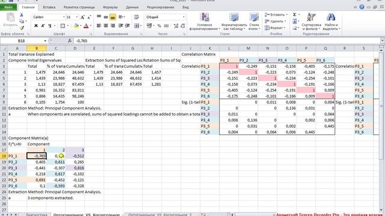Toggle align text left
Image resolution: width=385 pixels, height=216 pixels.
point(99,25)
